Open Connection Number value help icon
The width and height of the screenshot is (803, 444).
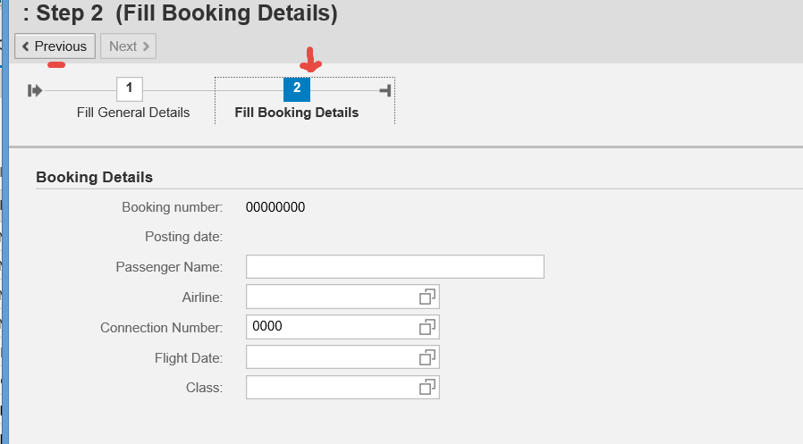click(x=427, y=327)
